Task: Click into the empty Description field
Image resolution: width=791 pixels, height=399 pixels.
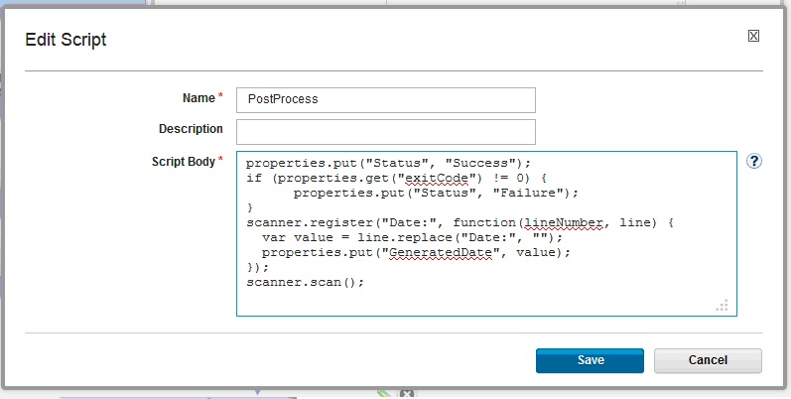Action: click(x=385, y=132)
